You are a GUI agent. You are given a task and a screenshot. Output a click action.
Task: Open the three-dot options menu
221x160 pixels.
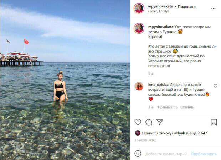point(214,9)
